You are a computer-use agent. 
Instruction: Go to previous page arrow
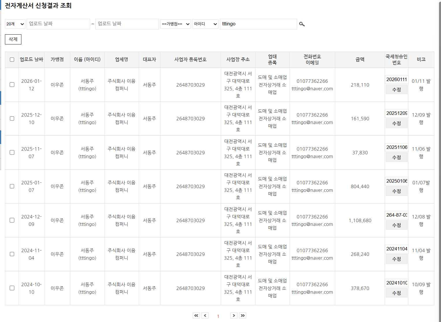point(205,315)
